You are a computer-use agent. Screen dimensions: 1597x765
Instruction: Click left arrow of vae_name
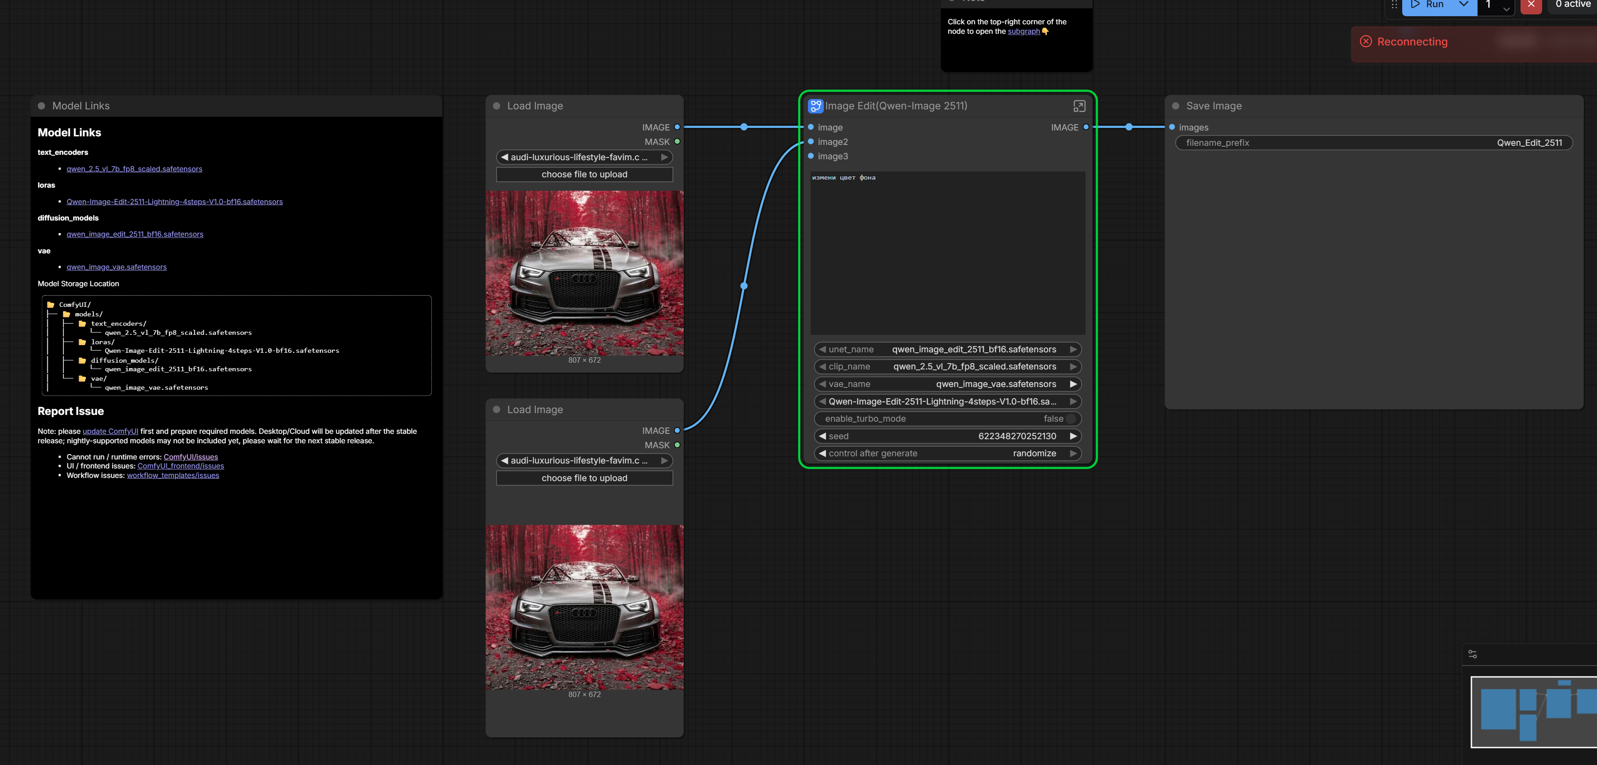822,384
